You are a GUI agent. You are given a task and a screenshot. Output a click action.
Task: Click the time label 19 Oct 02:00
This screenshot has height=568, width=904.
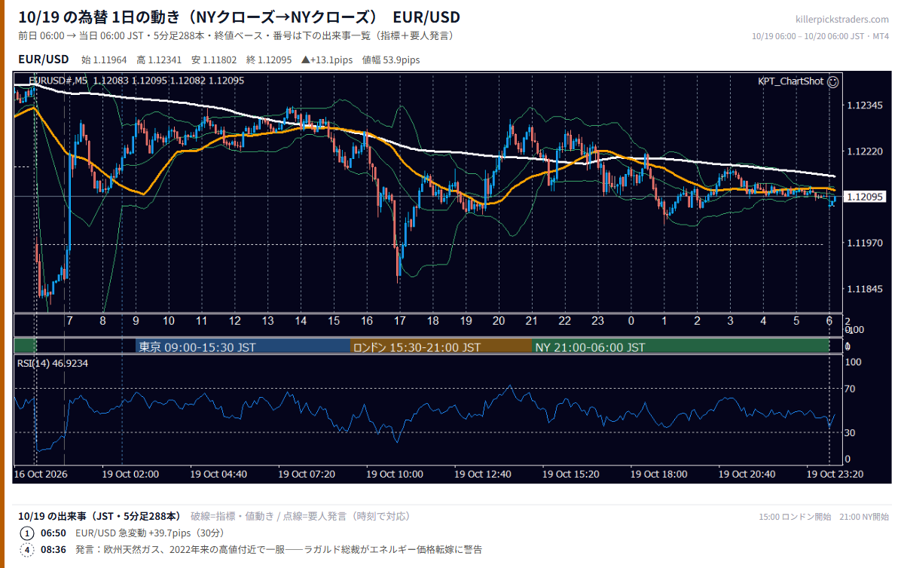(131, 475)
